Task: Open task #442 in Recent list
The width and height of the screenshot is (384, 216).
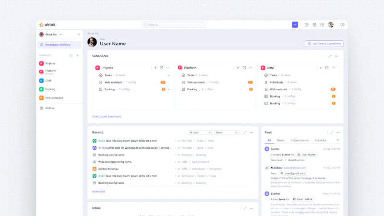Action: click(127, 176)
